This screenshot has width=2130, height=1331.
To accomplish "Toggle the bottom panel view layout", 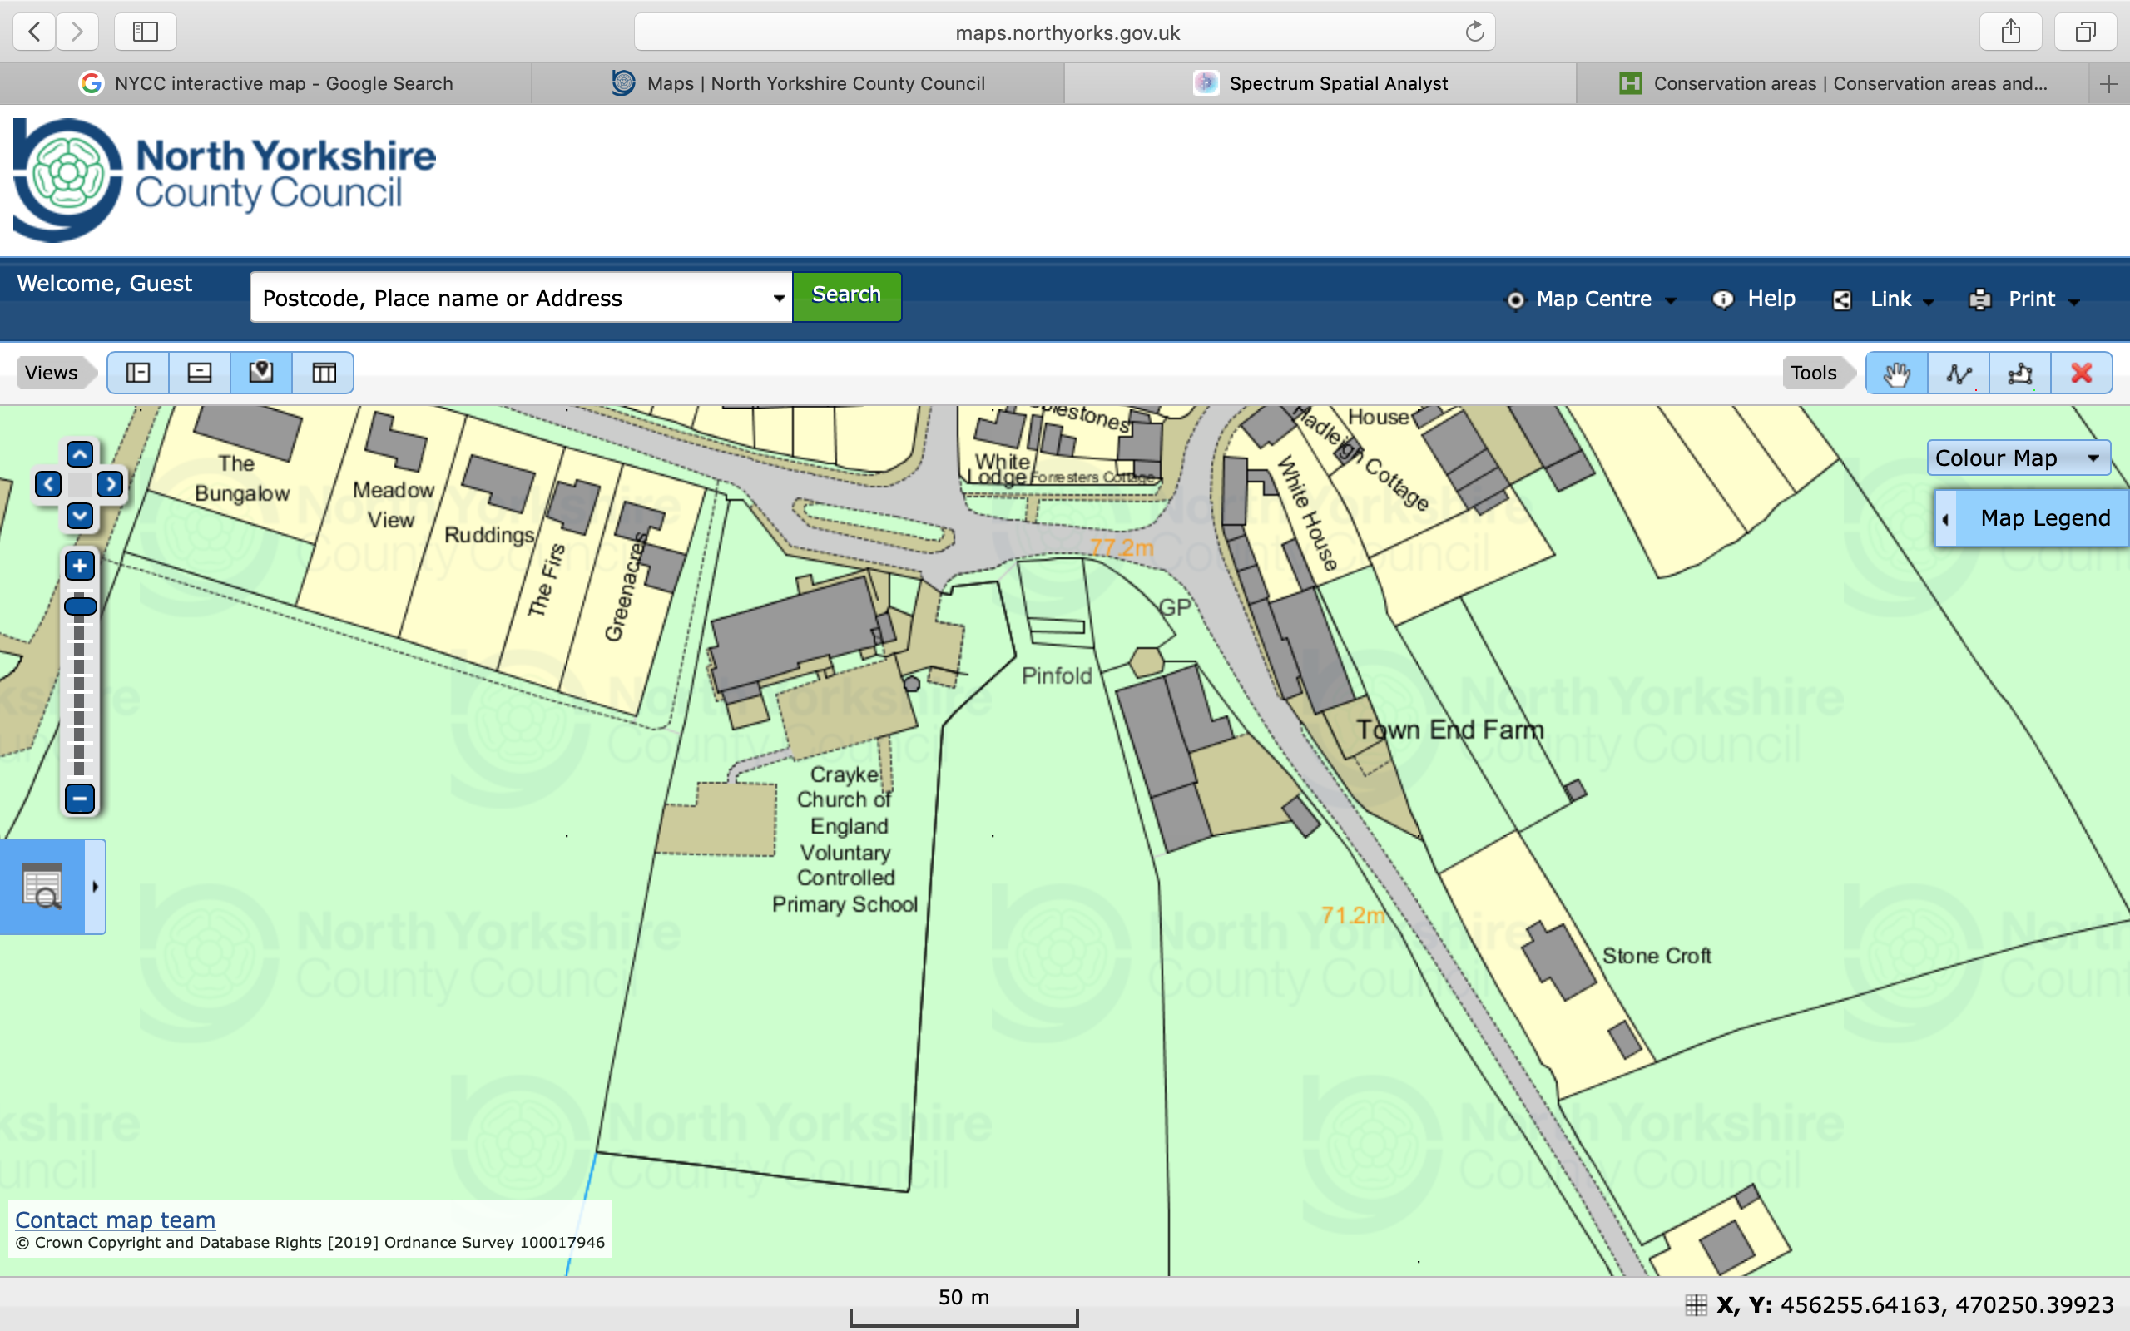I will click(x=200, y=374).
